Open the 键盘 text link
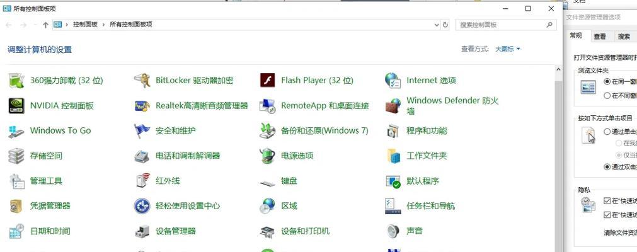The image size is (637, 252). click(289, 181)
